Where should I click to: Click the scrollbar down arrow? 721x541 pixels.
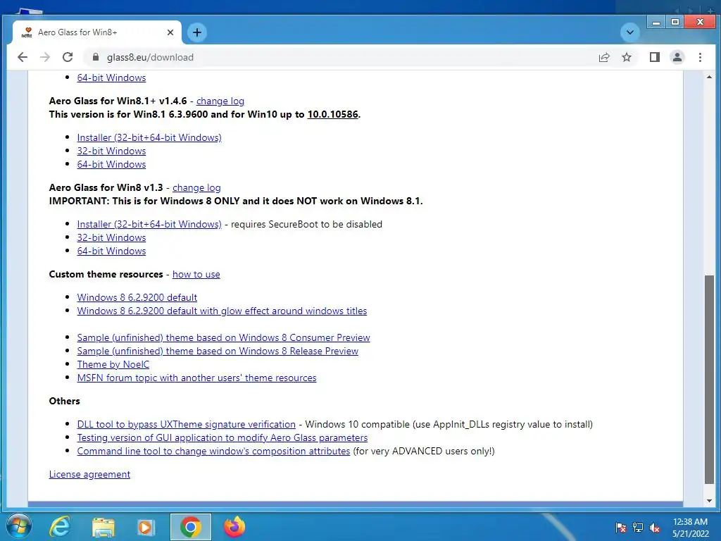[709, 501]
